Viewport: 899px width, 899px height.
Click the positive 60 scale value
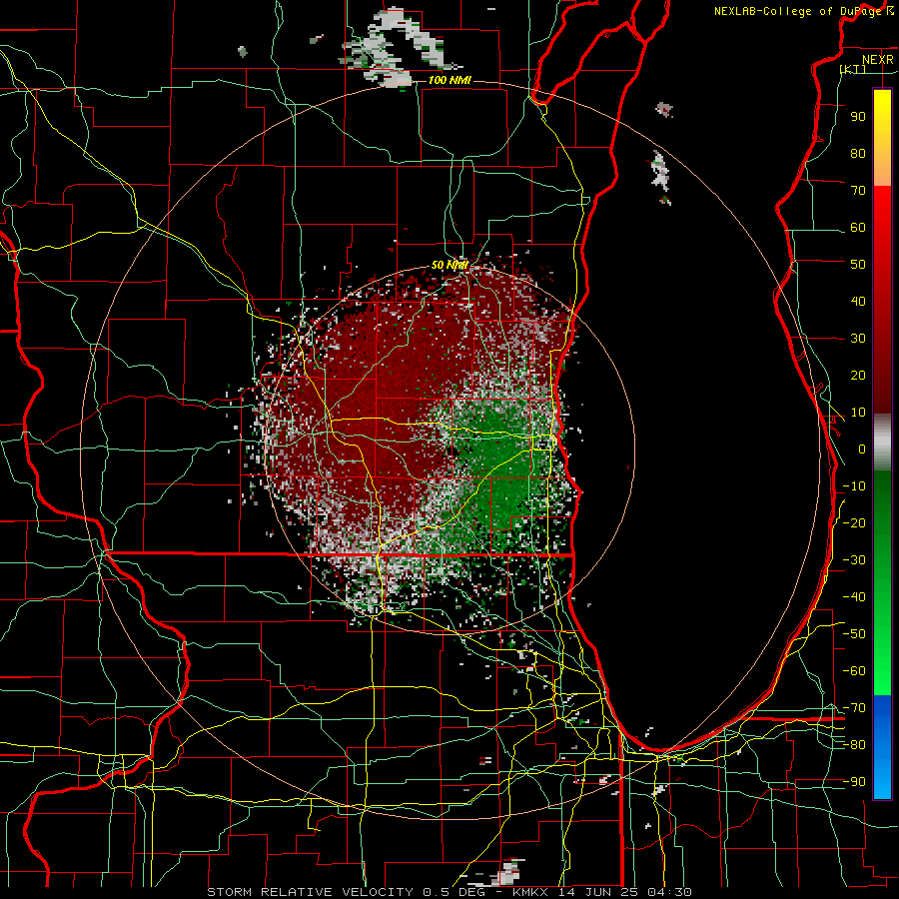858,227
